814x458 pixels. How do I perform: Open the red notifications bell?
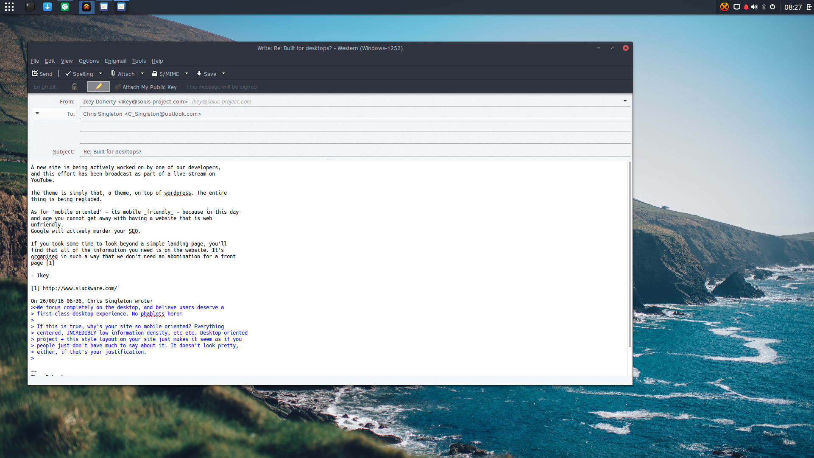[x=746, y=7]
